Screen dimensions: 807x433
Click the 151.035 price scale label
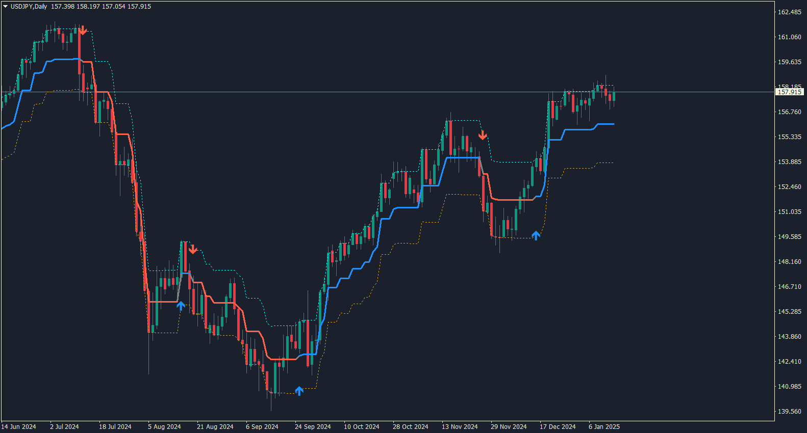click(789, 212)
